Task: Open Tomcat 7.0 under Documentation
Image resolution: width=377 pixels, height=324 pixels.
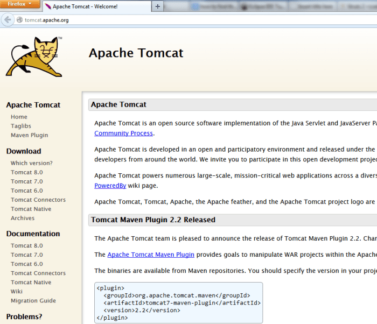Action: coord(26,255)
